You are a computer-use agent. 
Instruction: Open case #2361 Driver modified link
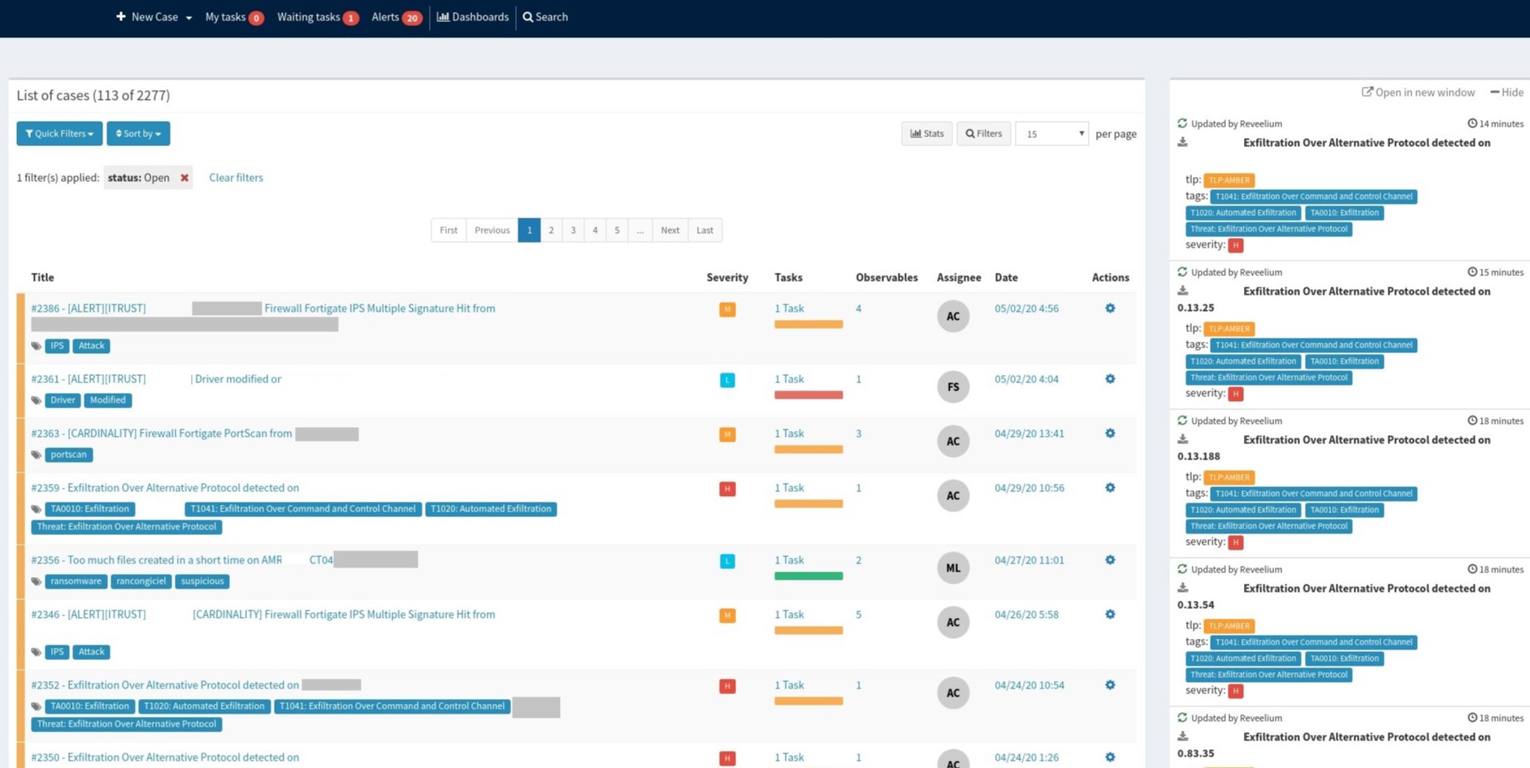(x=156, y=379)
